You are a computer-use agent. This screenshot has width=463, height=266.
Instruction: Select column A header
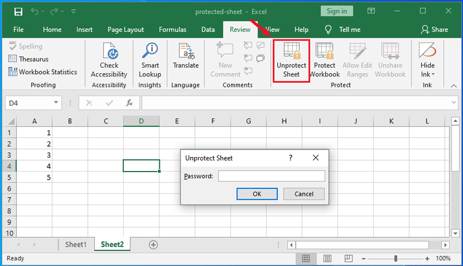coord(35,121)
